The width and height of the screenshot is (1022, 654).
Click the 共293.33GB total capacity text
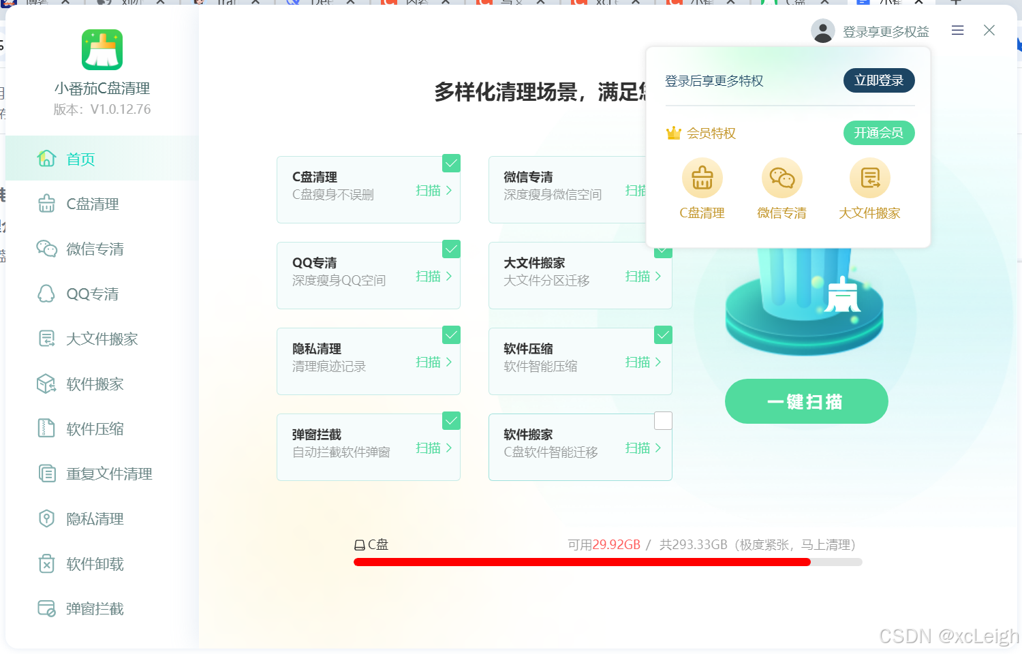[x=694, y=545]
